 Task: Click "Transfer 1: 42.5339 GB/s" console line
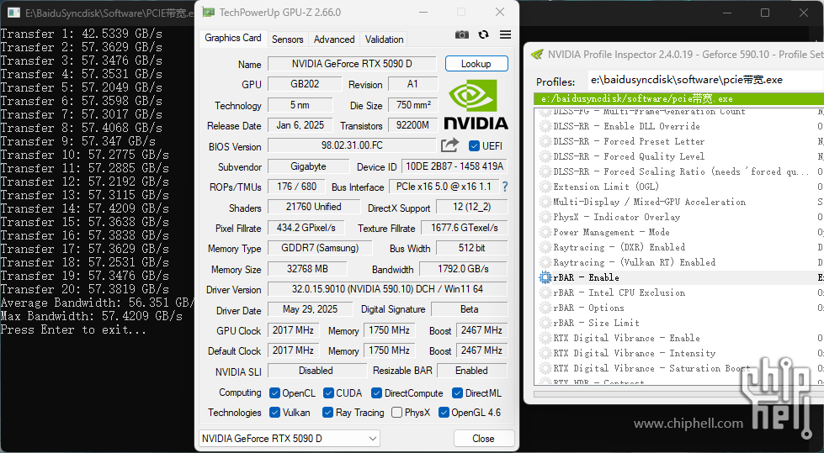82,34
